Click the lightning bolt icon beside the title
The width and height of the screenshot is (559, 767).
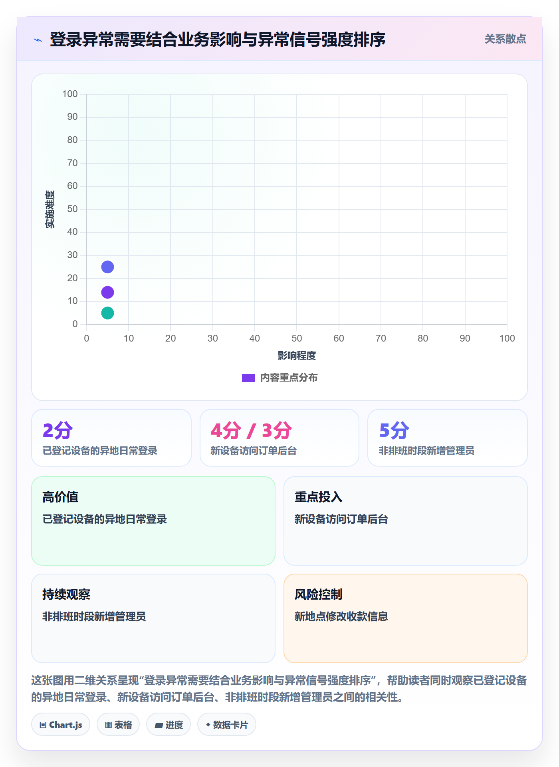[38, 40]
